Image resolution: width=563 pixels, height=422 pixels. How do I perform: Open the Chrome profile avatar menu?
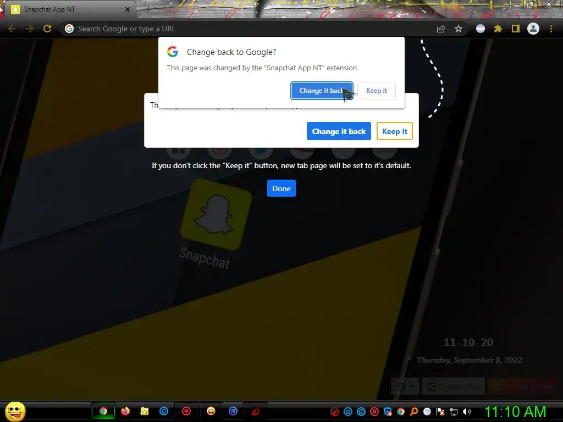coord(533,29)
